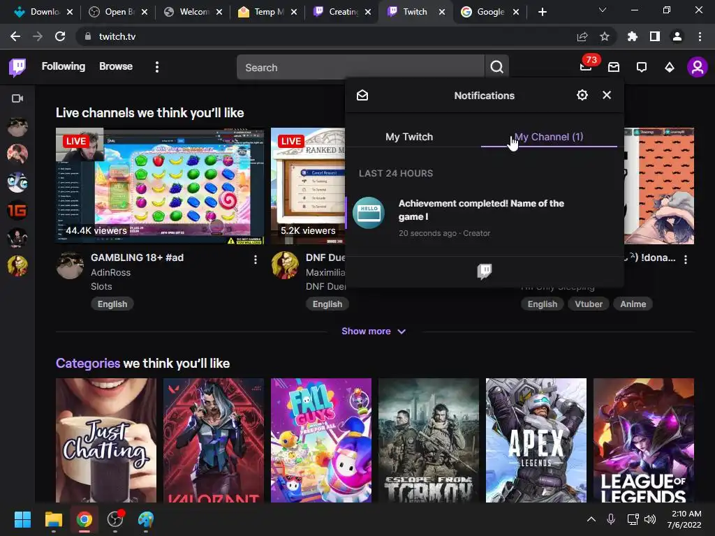Click the Categories heading link
The width and height of the screenshot is (715, 536).
tap(88, 363)
